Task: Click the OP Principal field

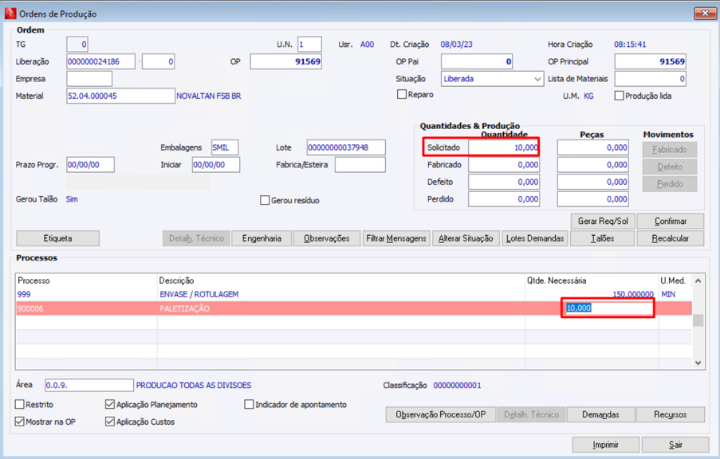Action: coord(651,61)
